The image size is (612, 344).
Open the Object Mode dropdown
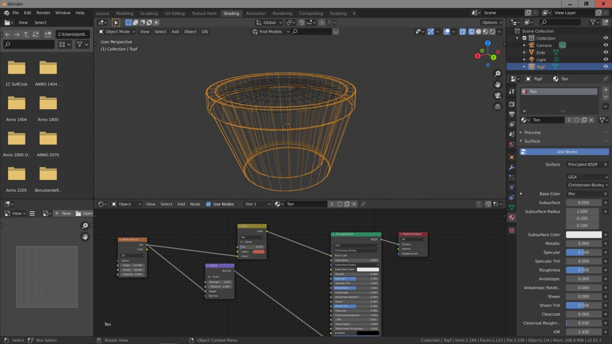coord(117,32)
